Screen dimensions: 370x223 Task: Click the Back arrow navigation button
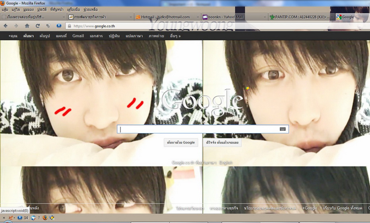coord(6,26)
